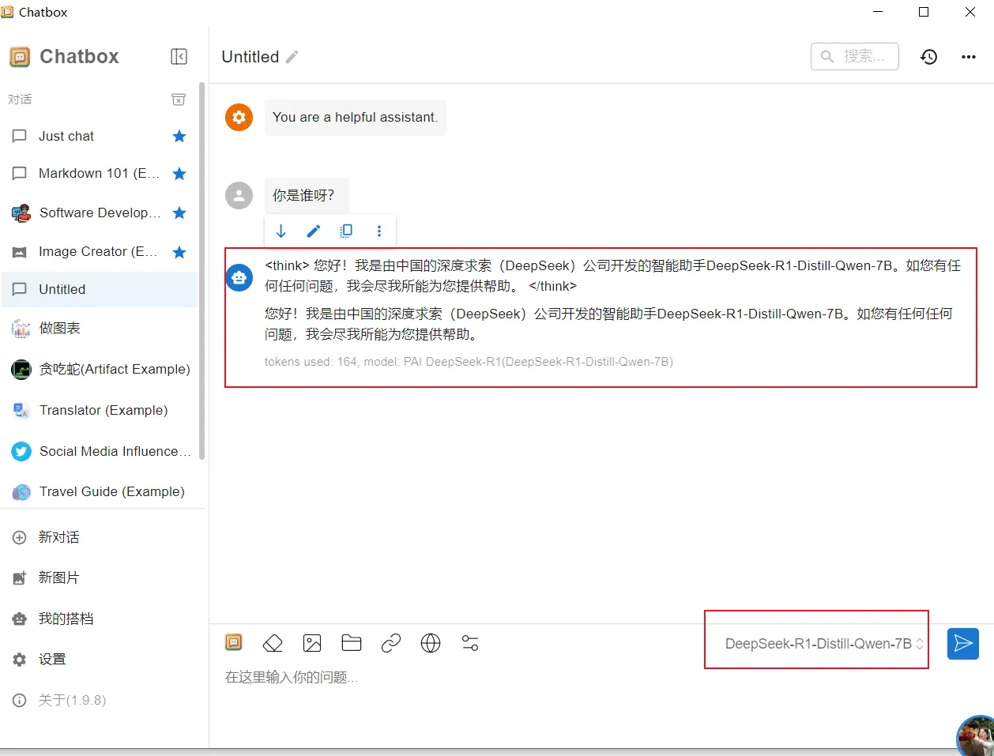Copy the message with the copy icon
This screenshot has height=756, width=994.
pos(346,231)
